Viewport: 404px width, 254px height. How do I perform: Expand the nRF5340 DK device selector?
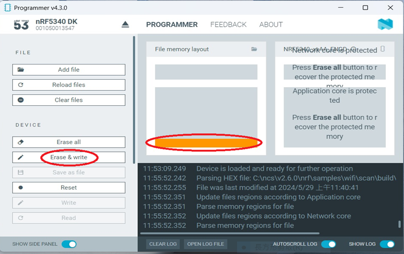pos(56,25)
